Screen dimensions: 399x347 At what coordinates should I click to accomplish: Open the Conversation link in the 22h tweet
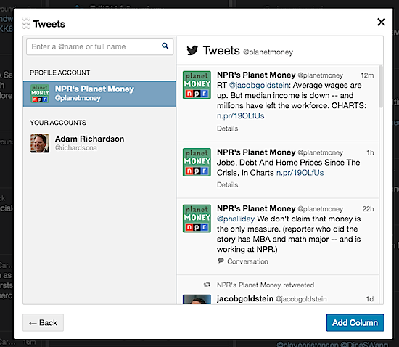click(247, 261)
